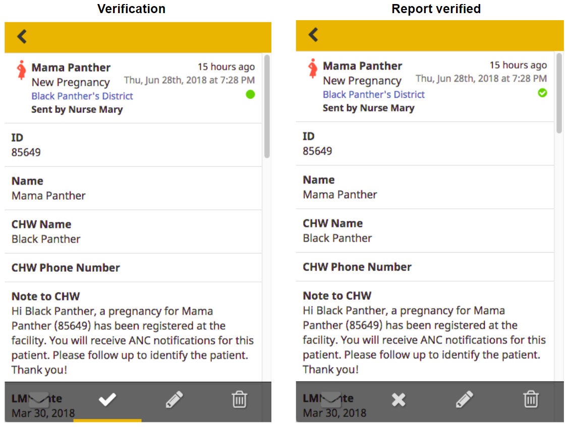
Task: Click the plain green status dot
Action: pos(250,94)
